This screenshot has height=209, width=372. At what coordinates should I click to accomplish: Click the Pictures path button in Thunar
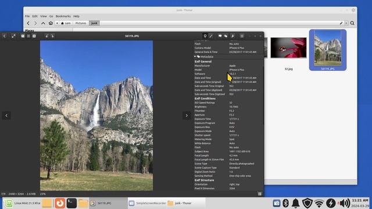point(81,23)
